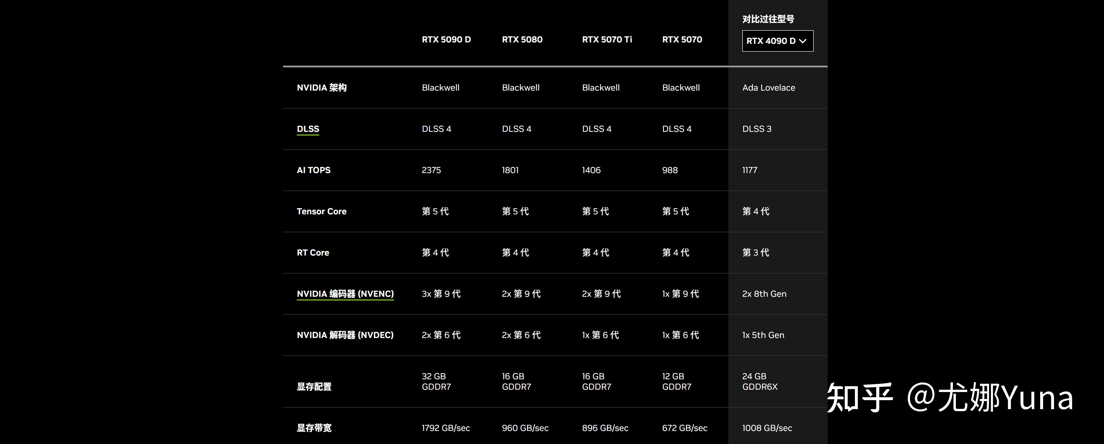The width and height of the screenshot is (1104, 444).
Task: Click the 1792 GB/sec bandwidth cell
Action: point(446,428)
